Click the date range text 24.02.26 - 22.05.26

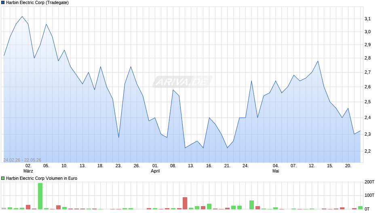[x=22, y=160]
